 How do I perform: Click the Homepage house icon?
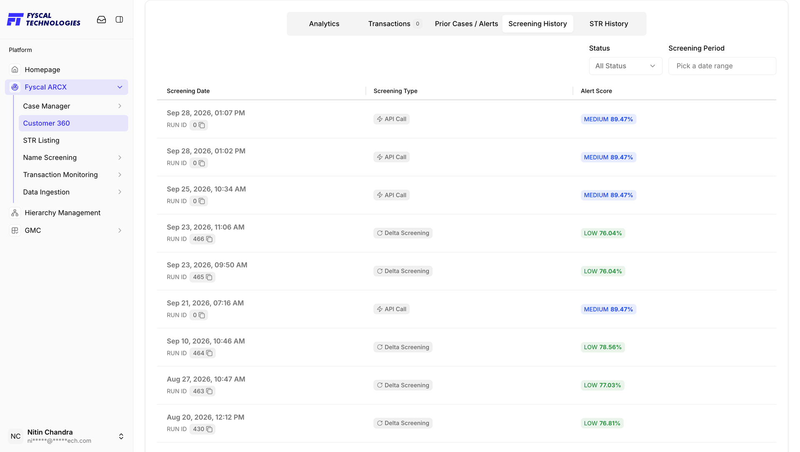(15, 70)
